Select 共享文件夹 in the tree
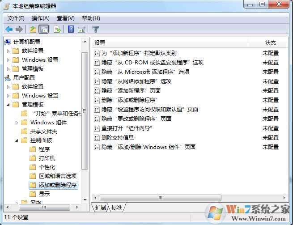 [x=44, y=132]
